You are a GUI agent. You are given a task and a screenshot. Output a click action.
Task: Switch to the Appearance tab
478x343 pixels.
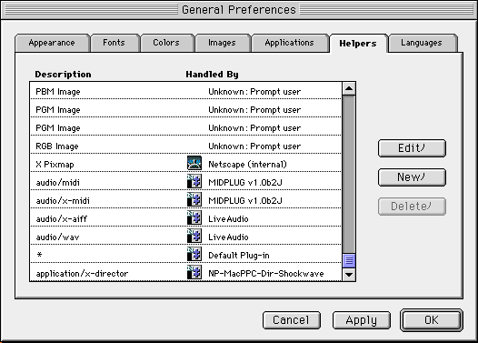[x=52, y=43]
